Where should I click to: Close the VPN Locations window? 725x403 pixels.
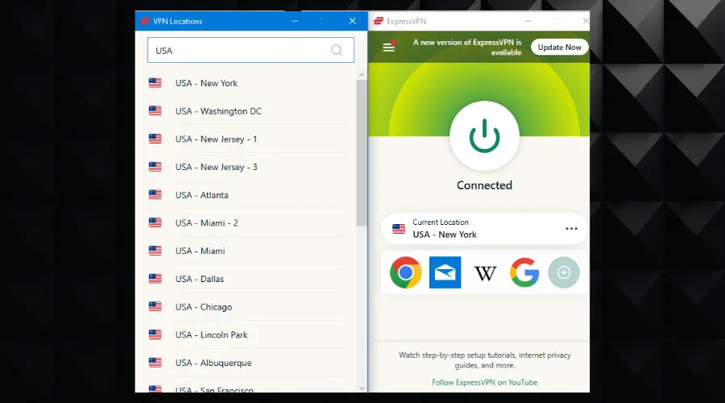pos(352,21)
